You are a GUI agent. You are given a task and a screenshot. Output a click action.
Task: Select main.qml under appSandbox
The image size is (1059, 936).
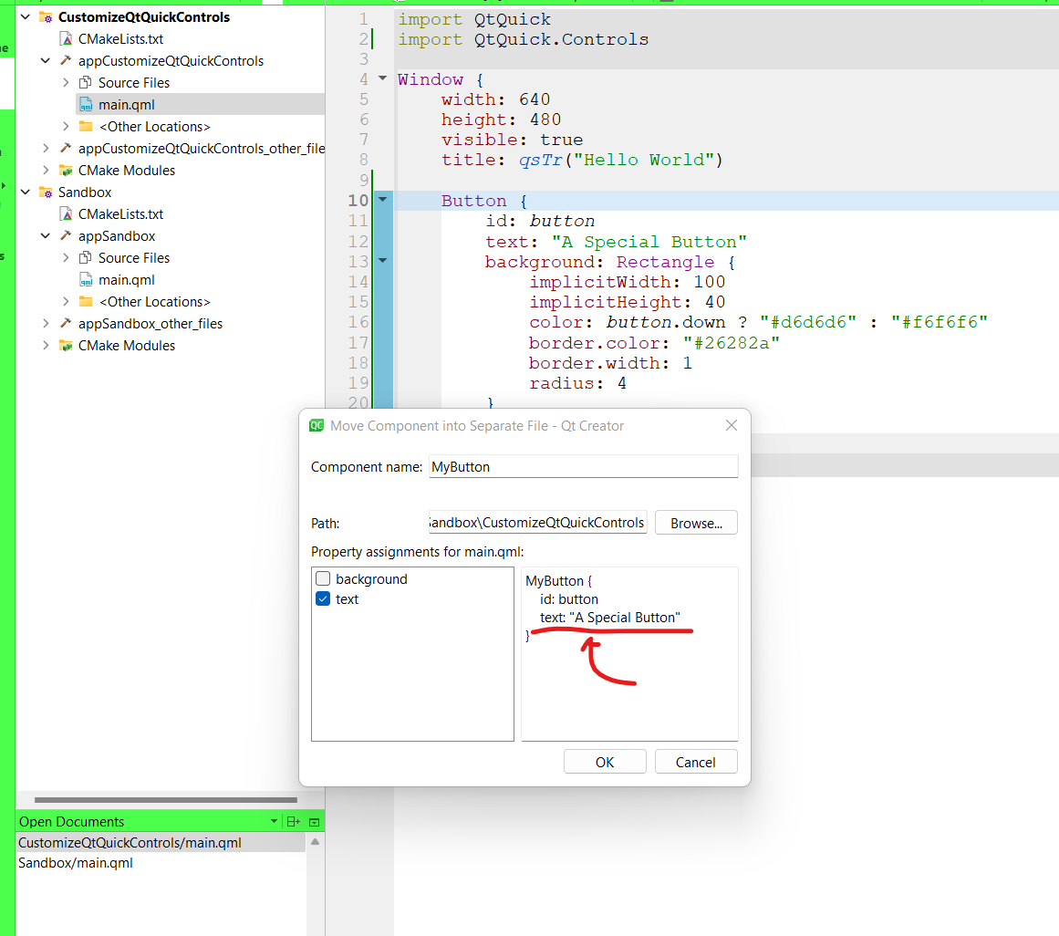click(126, 279)
